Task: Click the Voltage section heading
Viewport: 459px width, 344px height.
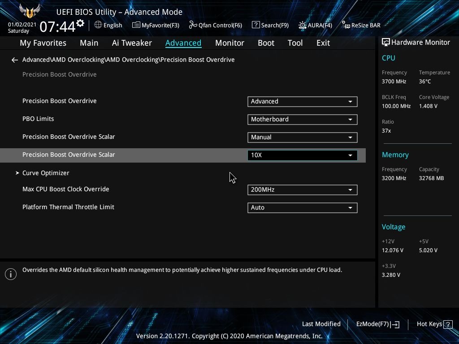Action: click(394, 227)
